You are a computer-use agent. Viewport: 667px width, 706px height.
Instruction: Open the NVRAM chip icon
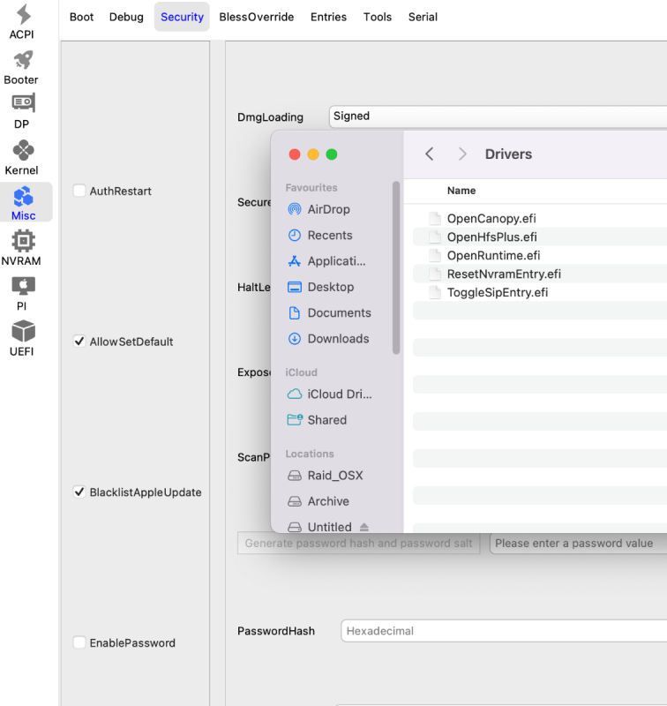click(x=24, y=241)
